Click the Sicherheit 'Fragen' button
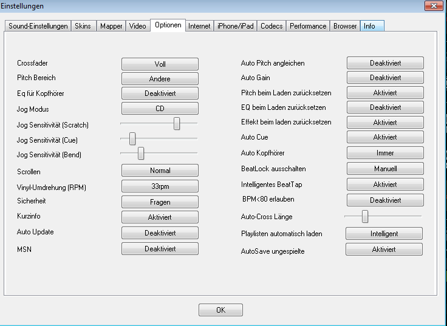Image resolution: width=447 pixels, height=326 pixels. (x=160, y=202)
